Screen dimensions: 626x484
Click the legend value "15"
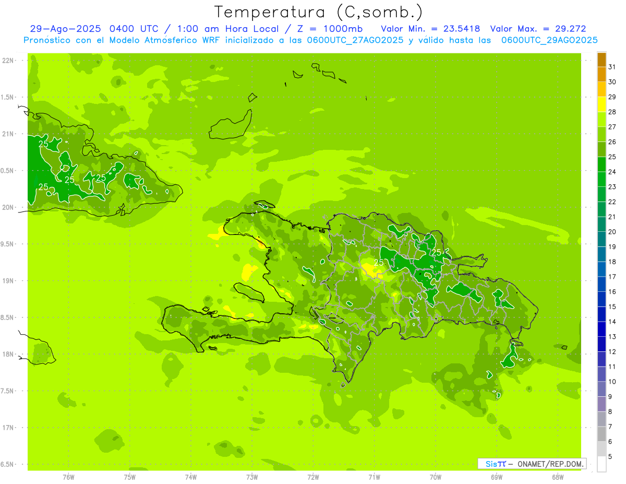[612, 306]
